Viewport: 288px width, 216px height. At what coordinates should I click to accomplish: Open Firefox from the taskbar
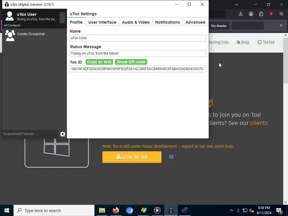116,210
